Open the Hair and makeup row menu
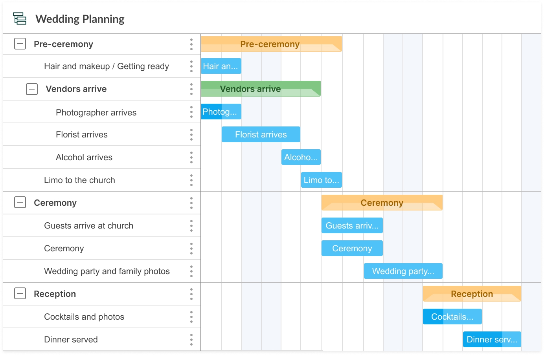Image resolution: width=544 pixels, height=355 pixels. pos(191,66)
